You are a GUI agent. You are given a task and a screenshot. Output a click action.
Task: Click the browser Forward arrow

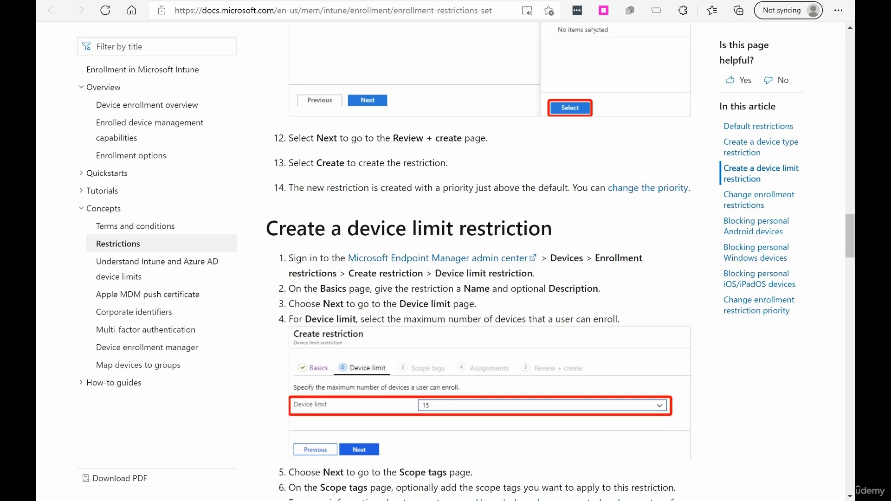tap(79, 10)
